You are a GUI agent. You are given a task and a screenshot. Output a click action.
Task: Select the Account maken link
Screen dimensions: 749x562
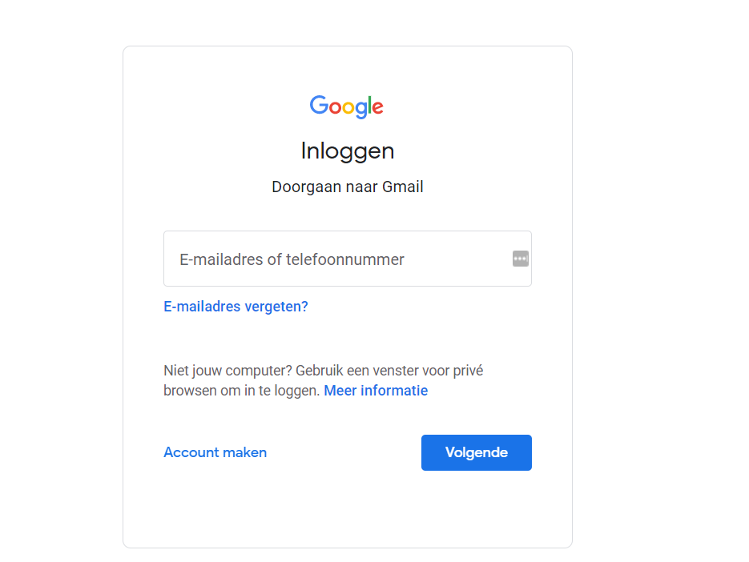[215, 452]
